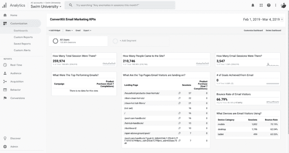Open Home in the sidebar
The height and width of the screenshot is (153, 289).
pyautogui.click(x=14, y=15)
